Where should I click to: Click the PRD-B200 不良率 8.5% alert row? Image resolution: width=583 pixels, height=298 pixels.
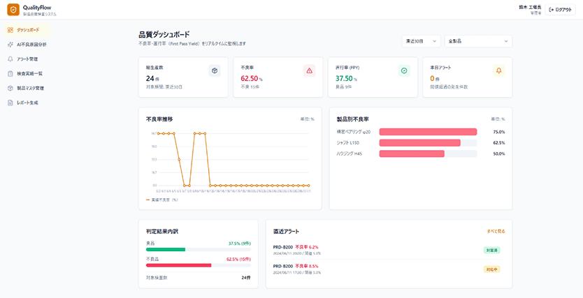point(389,269)
